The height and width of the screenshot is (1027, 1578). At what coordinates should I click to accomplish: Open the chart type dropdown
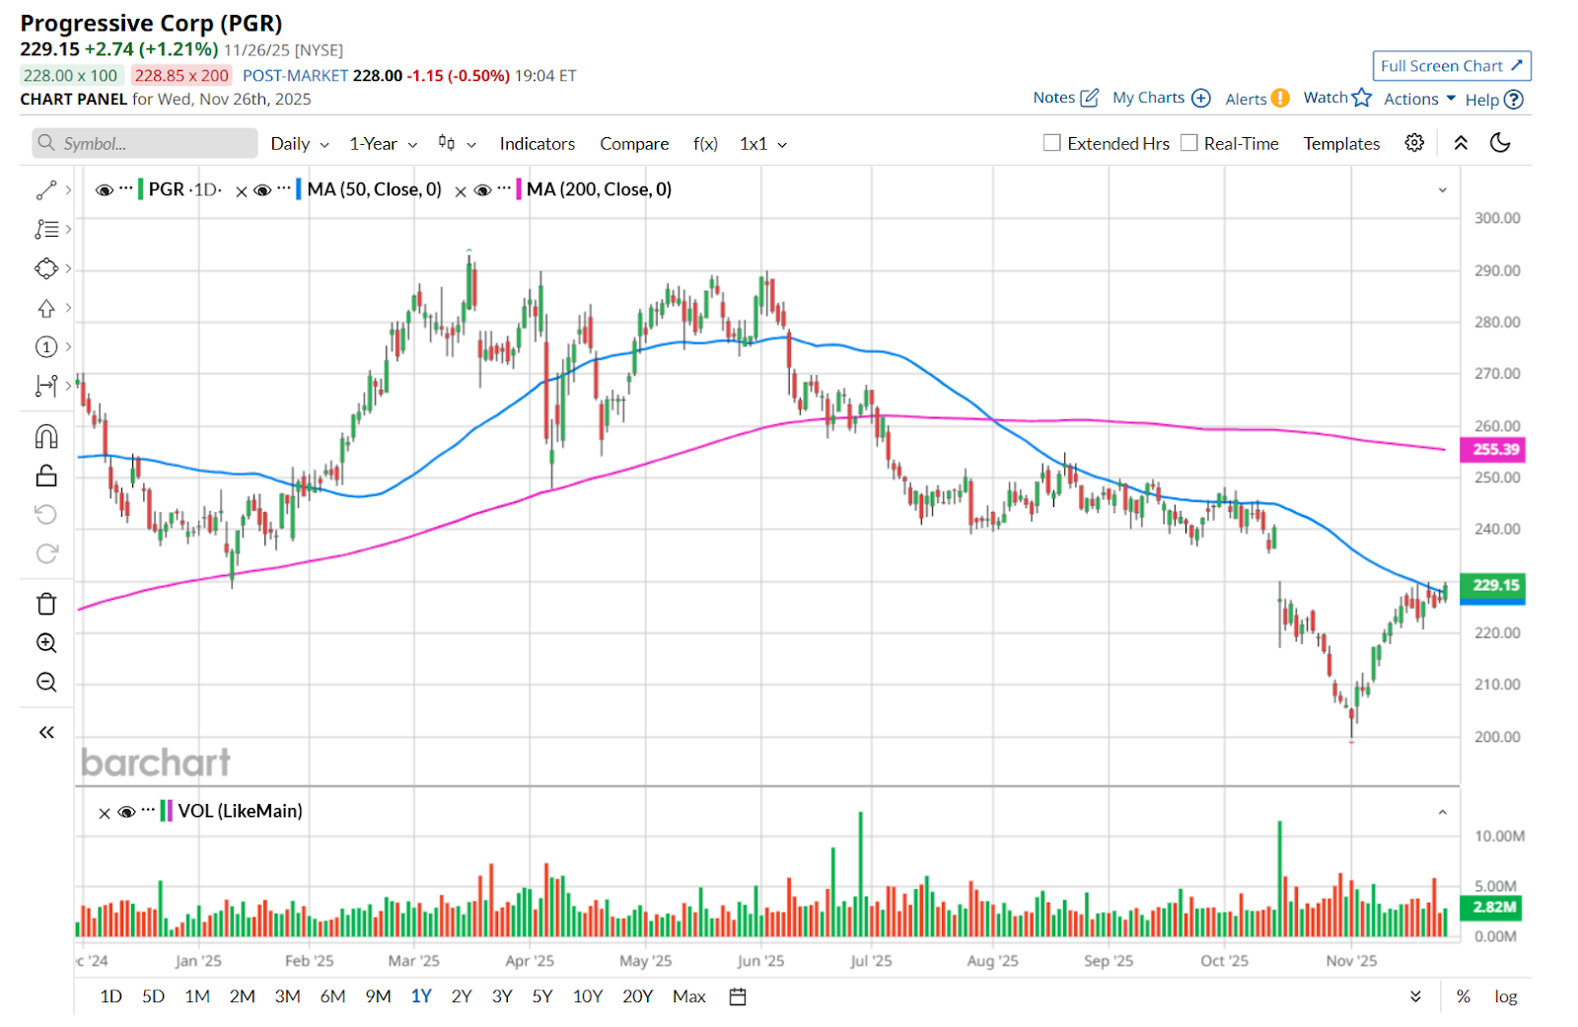(458, 144)
